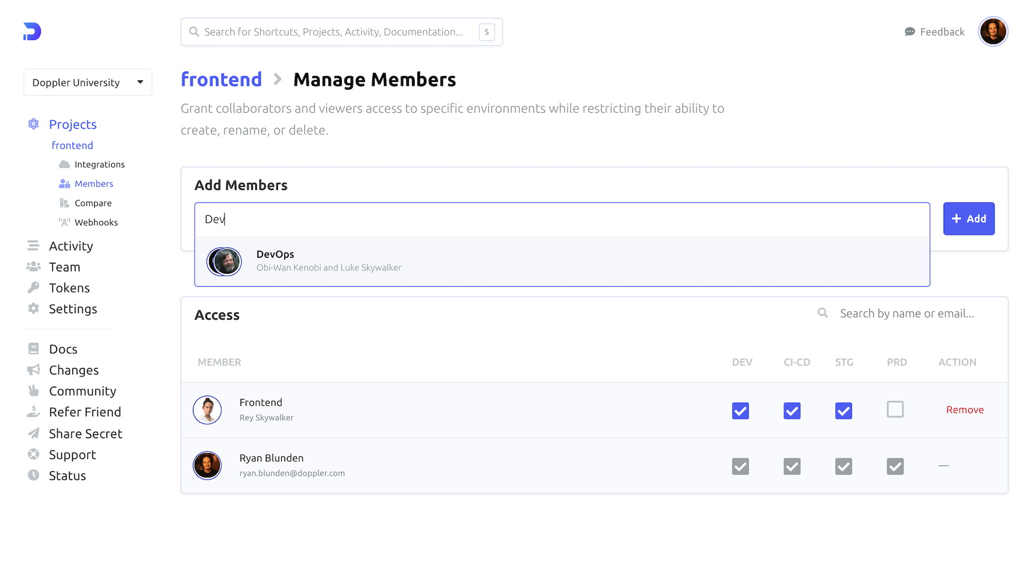Uncheck STG access for Frontend group
Screen dimensions: 1032x580
844,411
